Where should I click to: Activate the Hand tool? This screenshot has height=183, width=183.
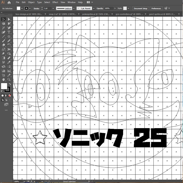point(3,79)
